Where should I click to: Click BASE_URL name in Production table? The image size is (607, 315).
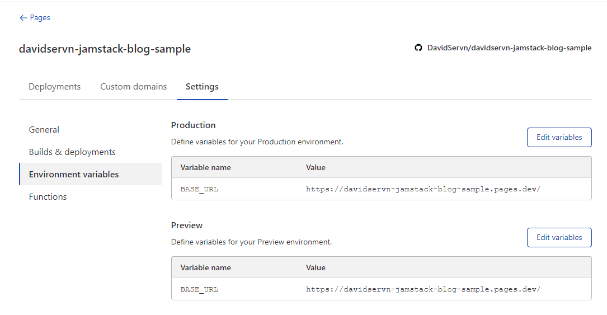tap(199, 189)
